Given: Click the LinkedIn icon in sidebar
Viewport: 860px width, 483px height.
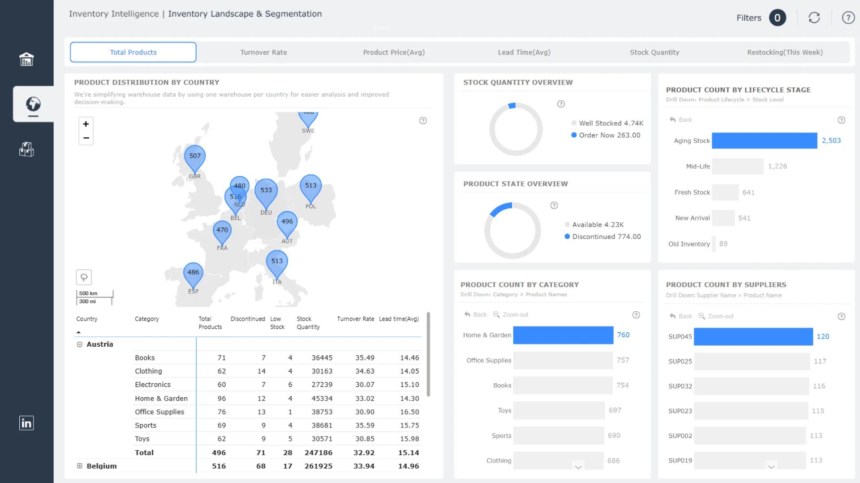Looking at the screenshot, I should pyautogui.click(x=26, y=423).
